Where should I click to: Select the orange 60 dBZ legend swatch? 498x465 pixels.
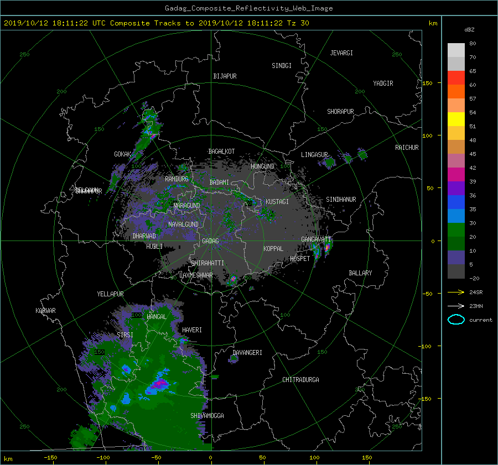tap(456, 91)
